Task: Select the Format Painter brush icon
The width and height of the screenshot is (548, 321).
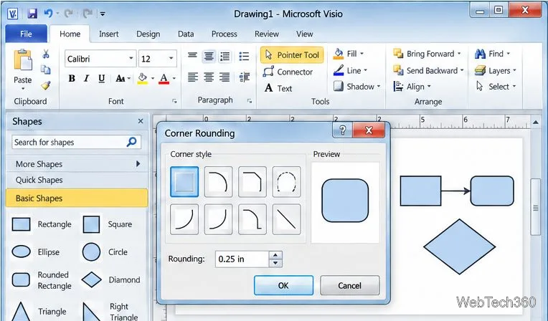Action: pyautogui.click(x=46, y=85)
